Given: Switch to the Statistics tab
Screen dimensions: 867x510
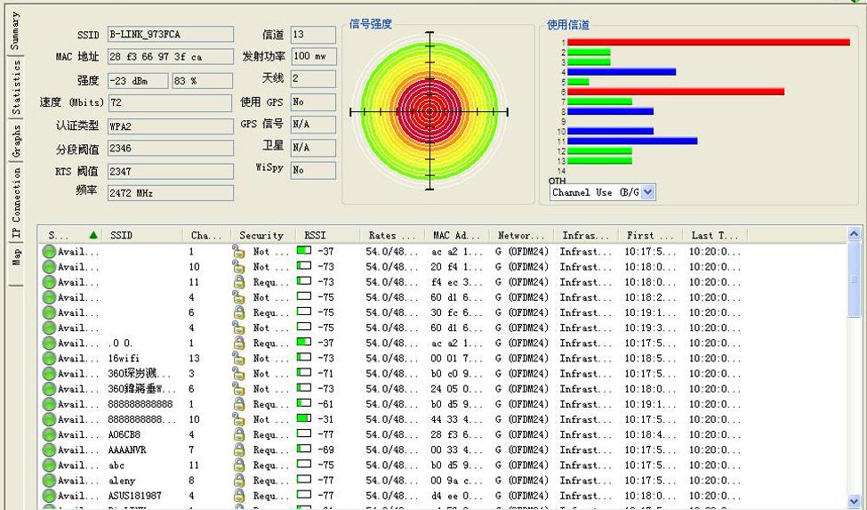Looking at the screenshot, I should click(x=16, y=87).
